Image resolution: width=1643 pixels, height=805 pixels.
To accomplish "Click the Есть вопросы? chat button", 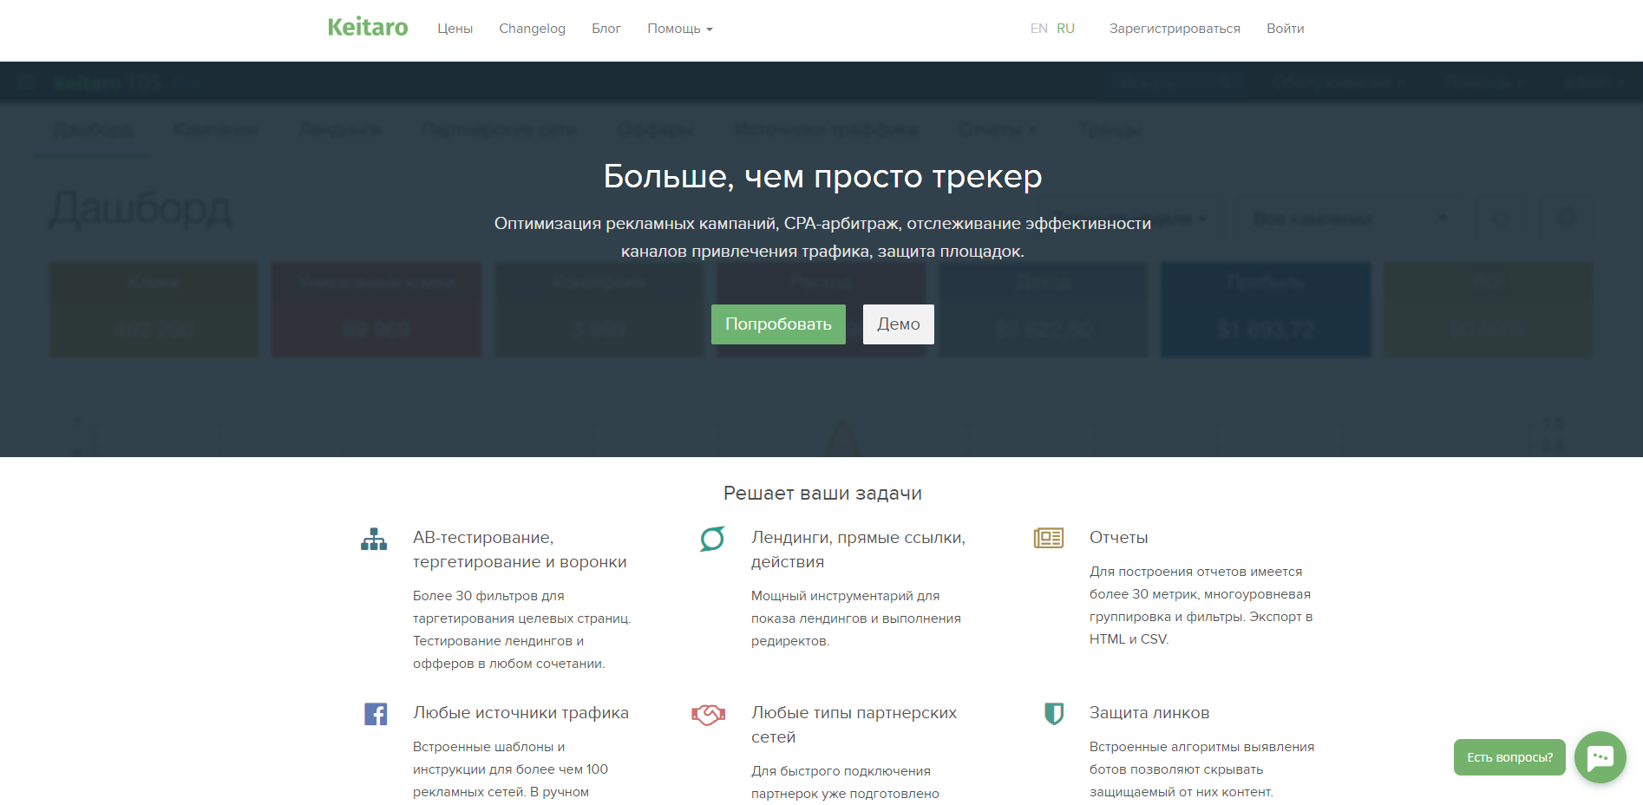I will click(1509, 757).
